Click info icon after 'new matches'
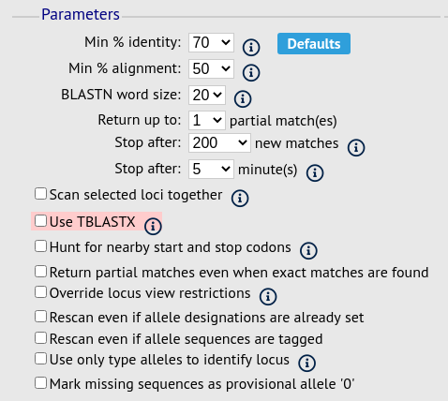The height and width of the screenshot is (401, 448). tap(356, 147)
